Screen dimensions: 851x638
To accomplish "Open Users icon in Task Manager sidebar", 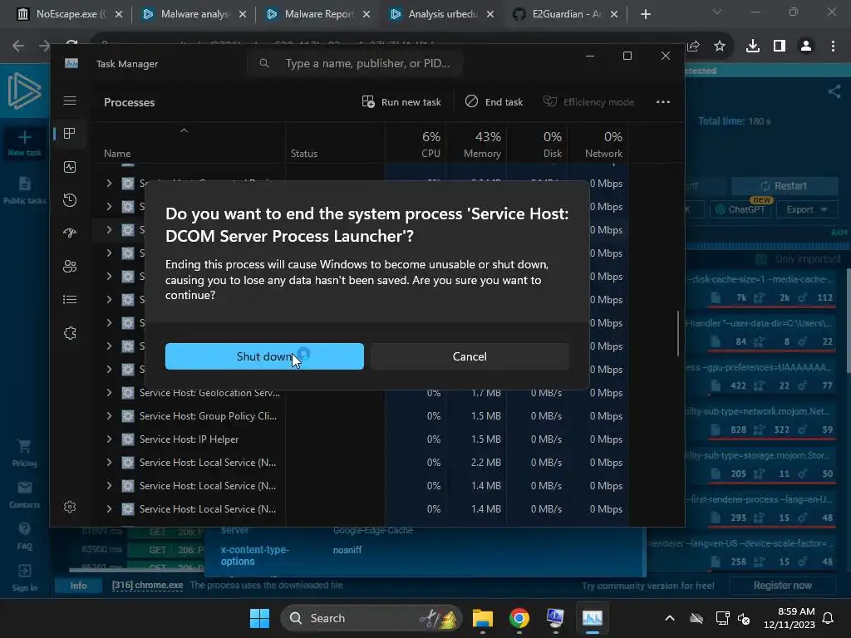I will pos(70,267).
